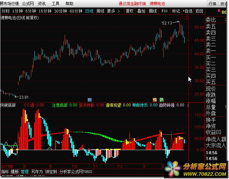Toggle the 复权 price adjustment
The height and width of the screenshot is (179, 229).
129,11
